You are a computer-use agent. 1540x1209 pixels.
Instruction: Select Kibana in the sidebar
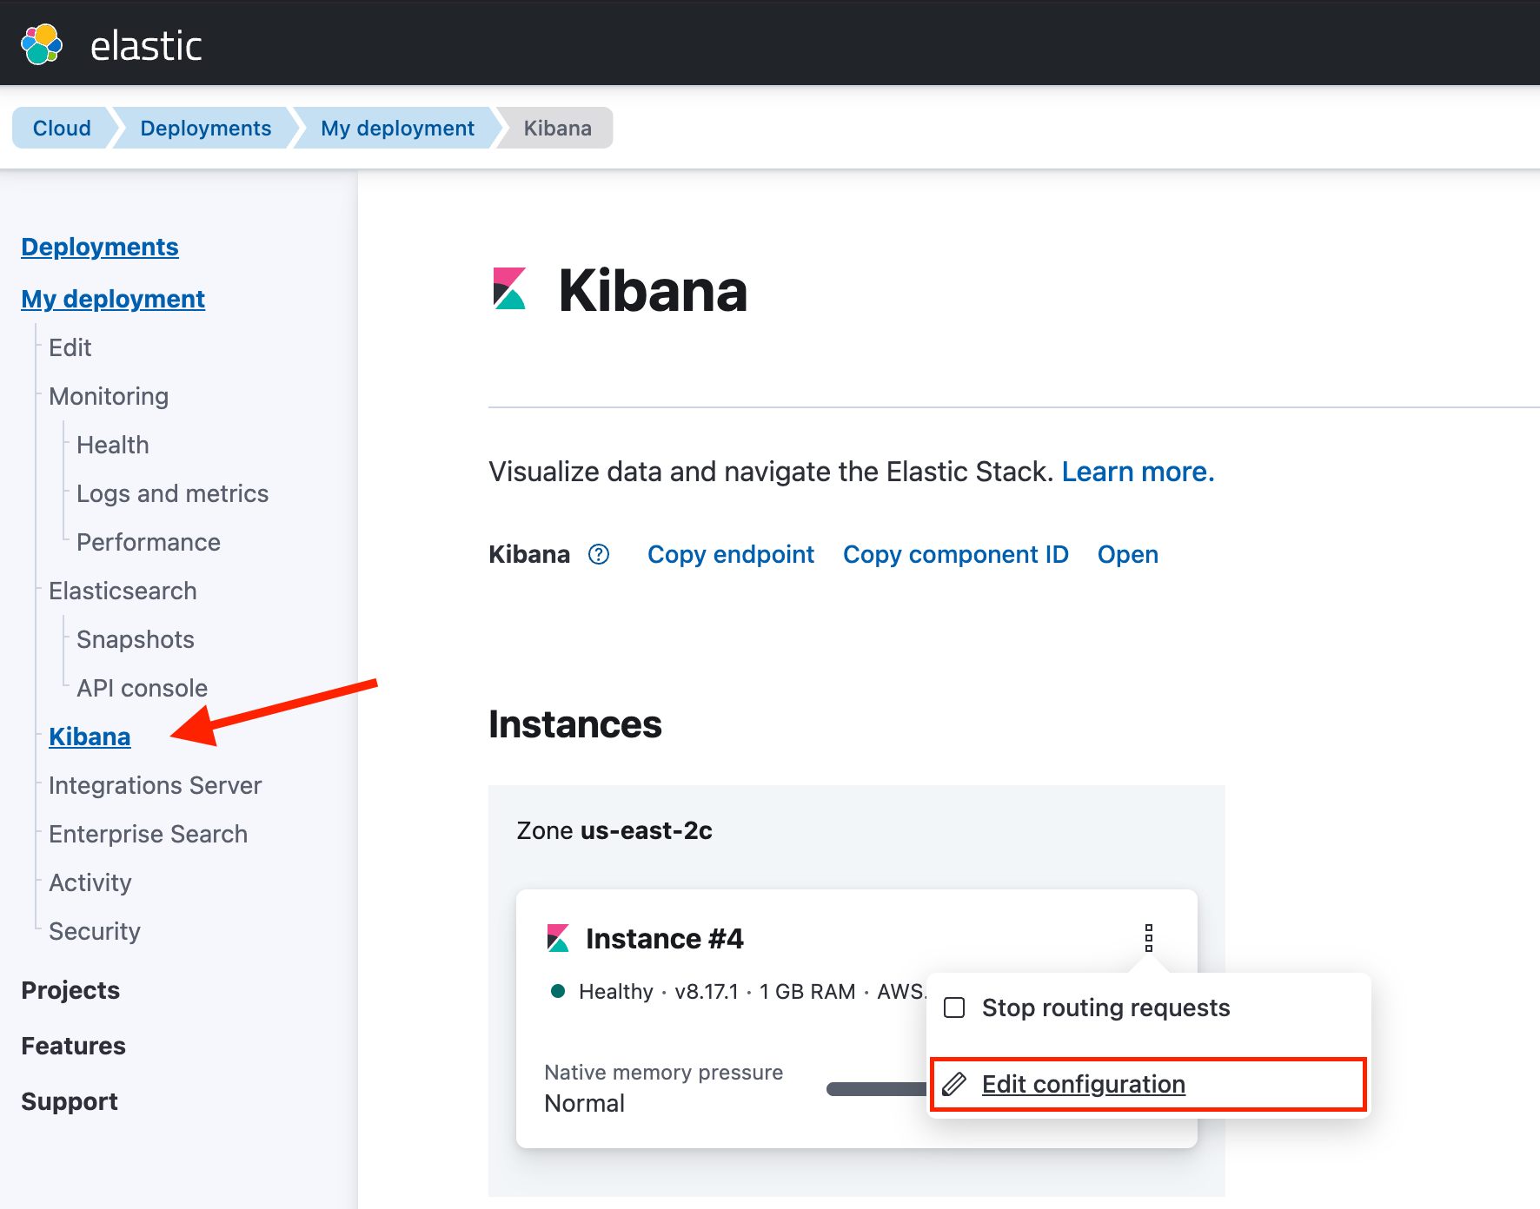pyautogui.click(x=90, y=737)
